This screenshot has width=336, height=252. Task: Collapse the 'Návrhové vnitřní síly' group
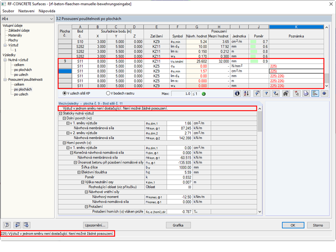tap(86, 192)
